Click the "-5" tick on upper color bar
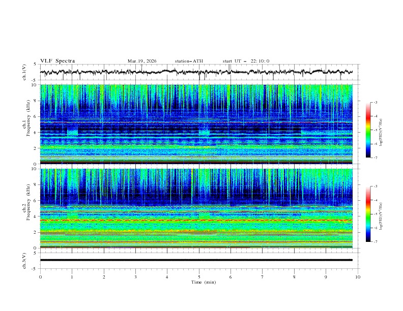The height and width of the screenshot is (311, 403). [375, 130]
